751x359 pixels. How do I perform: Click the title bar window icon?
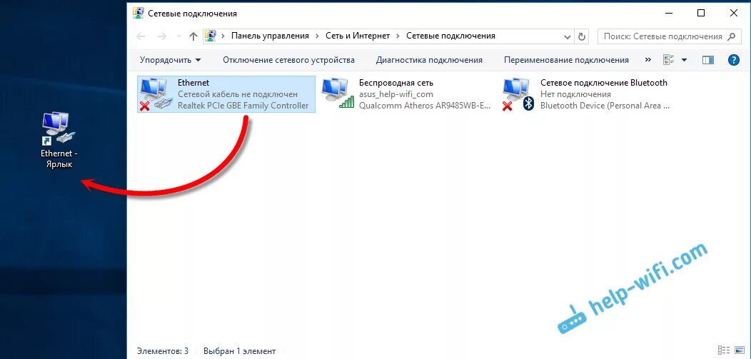(138, 13)
